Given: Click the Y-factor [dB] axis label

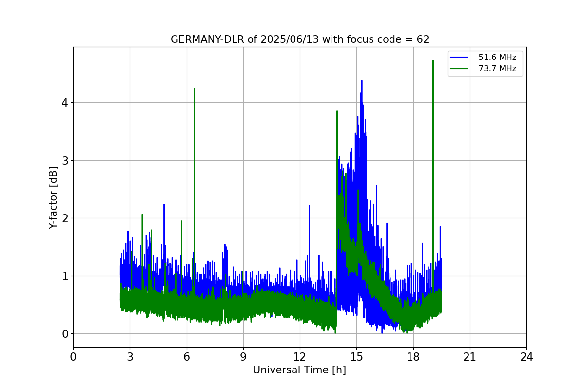Looking at the screenshot, I should click(x=53, y=197).
